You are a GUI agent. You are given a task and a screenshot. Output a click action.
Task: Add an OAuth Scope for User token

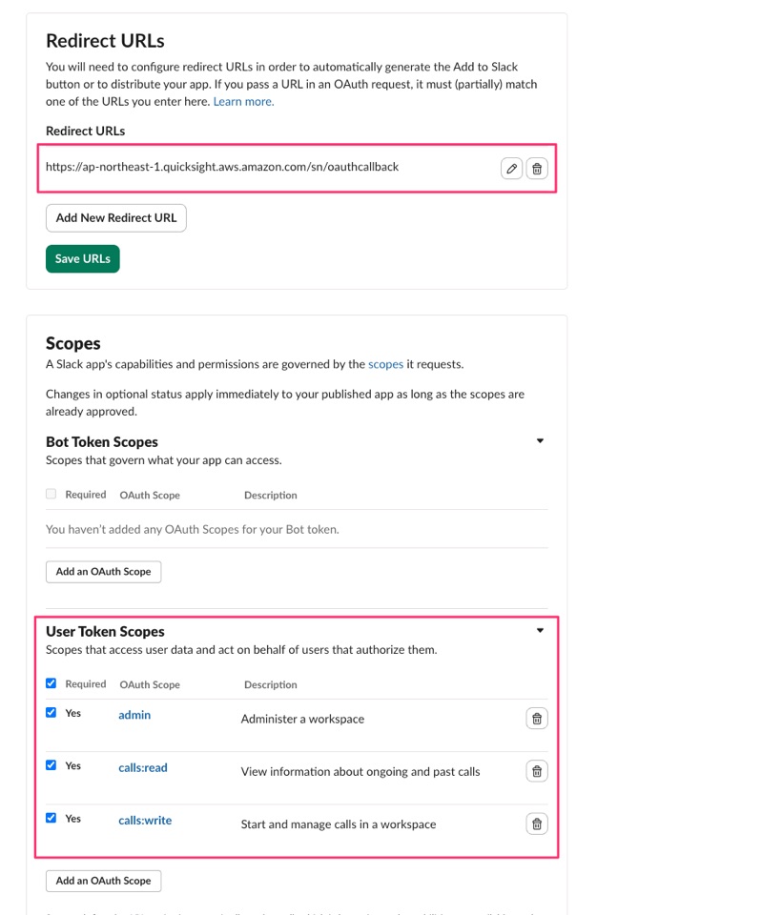[x=103, y=881]
